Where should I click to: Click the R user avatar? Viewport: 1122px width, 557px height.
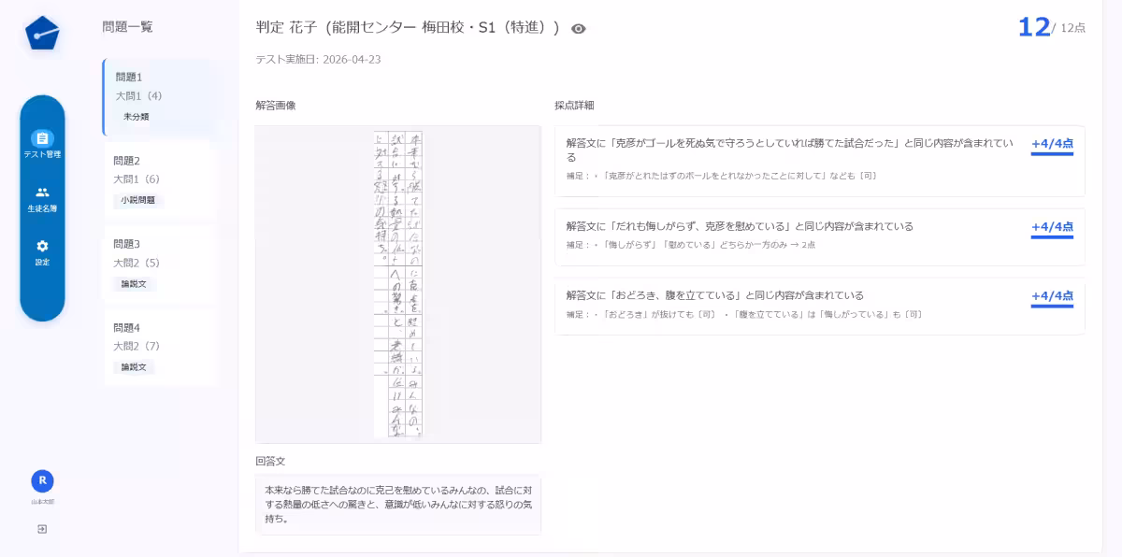pos(42,480)
